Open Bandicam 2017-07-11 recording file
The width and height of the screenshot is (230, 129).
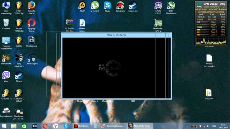click(19, 114)
